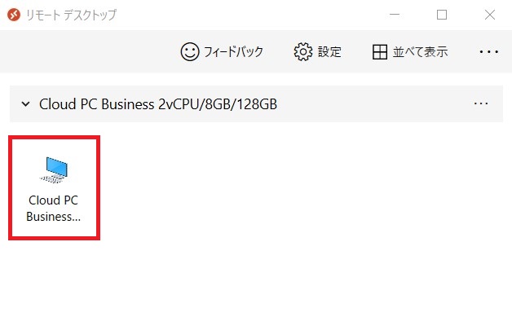
Task: Click the Remote Desktop logo in title bar
Action: click(13, 15)
